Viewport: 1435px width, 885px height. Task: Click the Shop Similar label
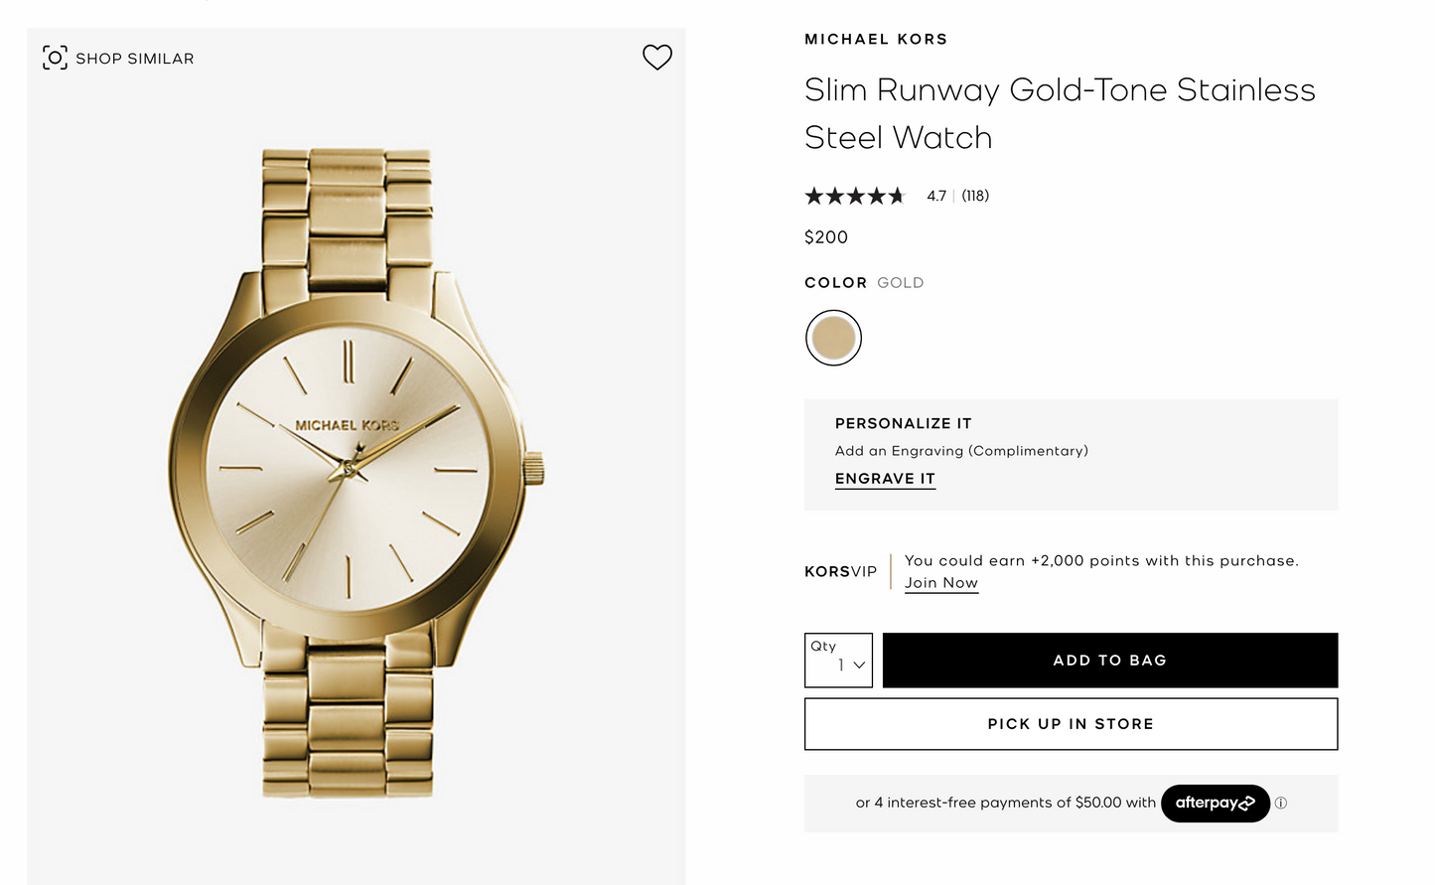[x=135, y=59]
